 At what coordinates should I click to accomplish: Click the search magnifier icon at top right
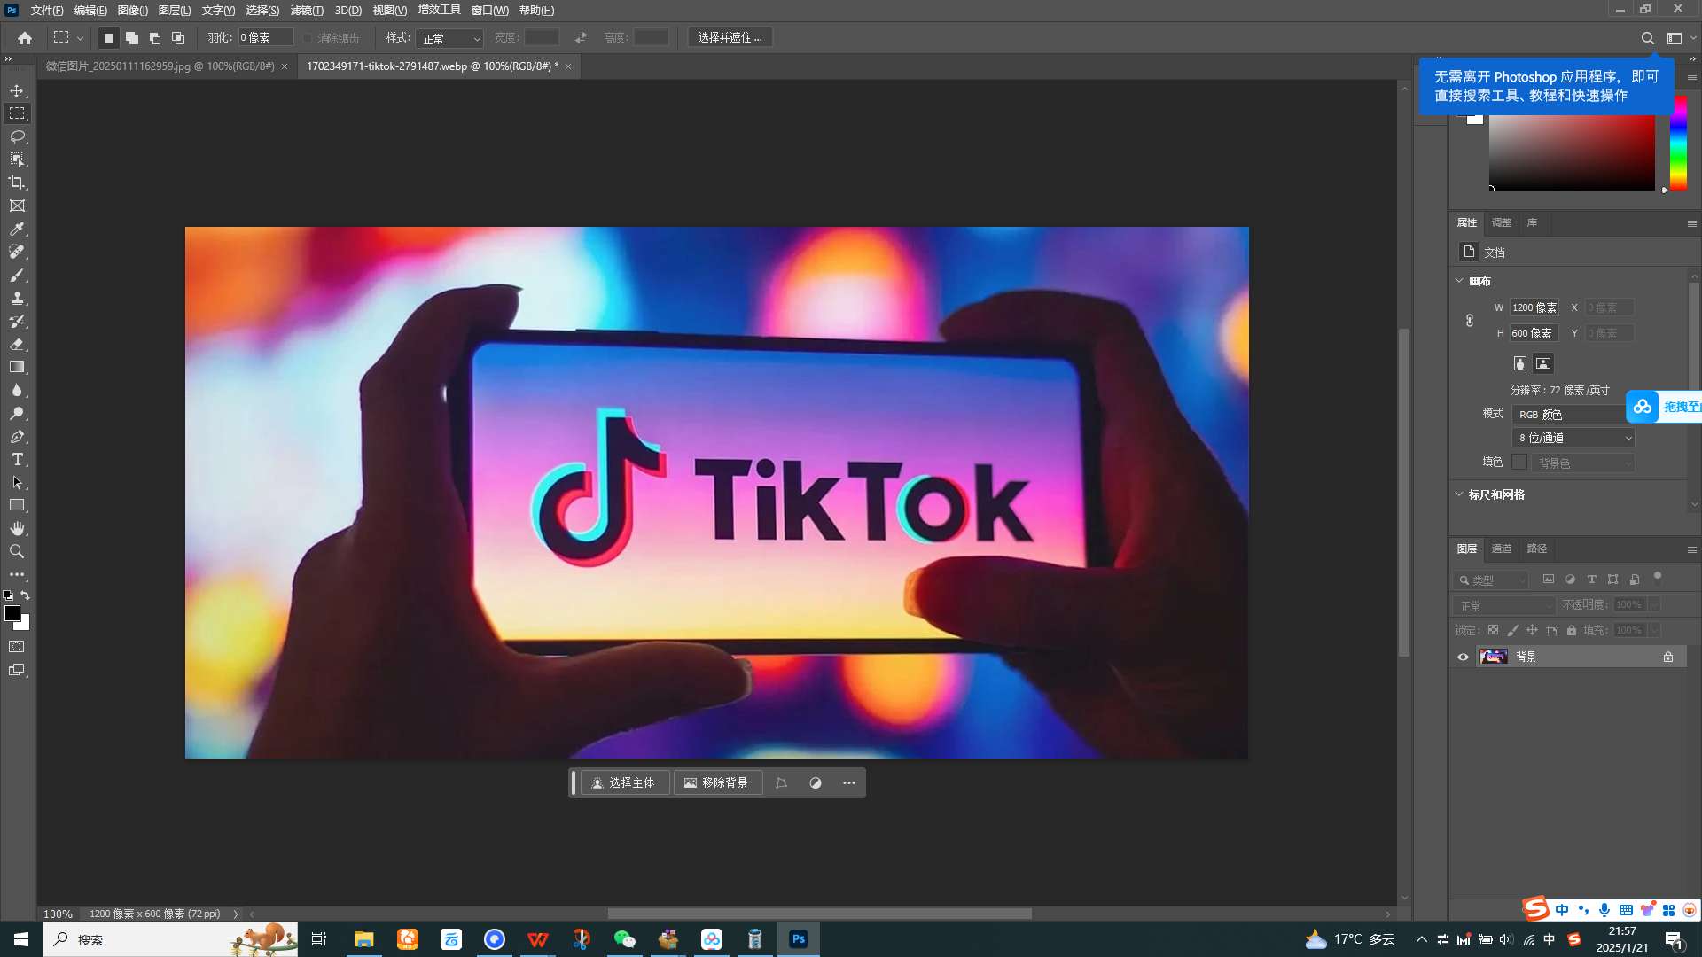tap(1647, 38)
